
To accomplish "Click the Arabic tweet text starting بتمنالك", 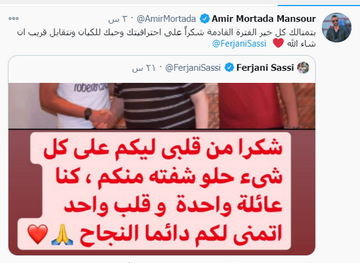I will (166, 38).
